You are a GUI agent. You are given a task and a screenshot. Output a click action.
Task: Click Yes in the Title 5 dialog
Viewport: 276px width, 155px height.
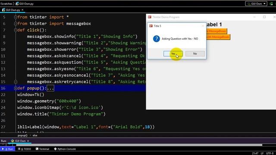[x=173, y=53]
